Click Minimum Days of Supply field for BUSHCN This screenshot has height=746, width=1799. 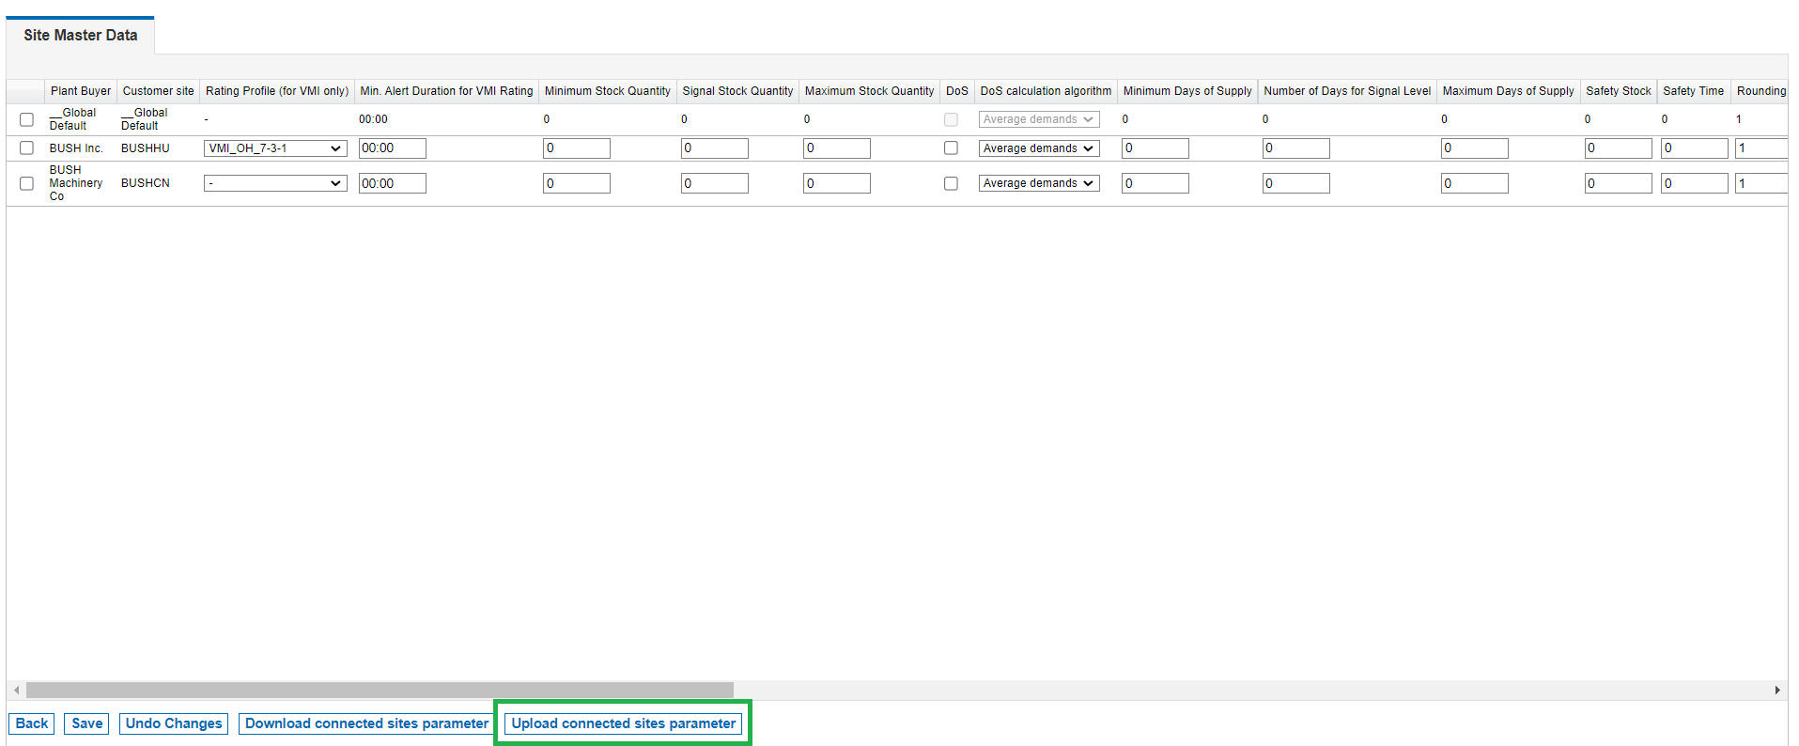coord(1155,183)
